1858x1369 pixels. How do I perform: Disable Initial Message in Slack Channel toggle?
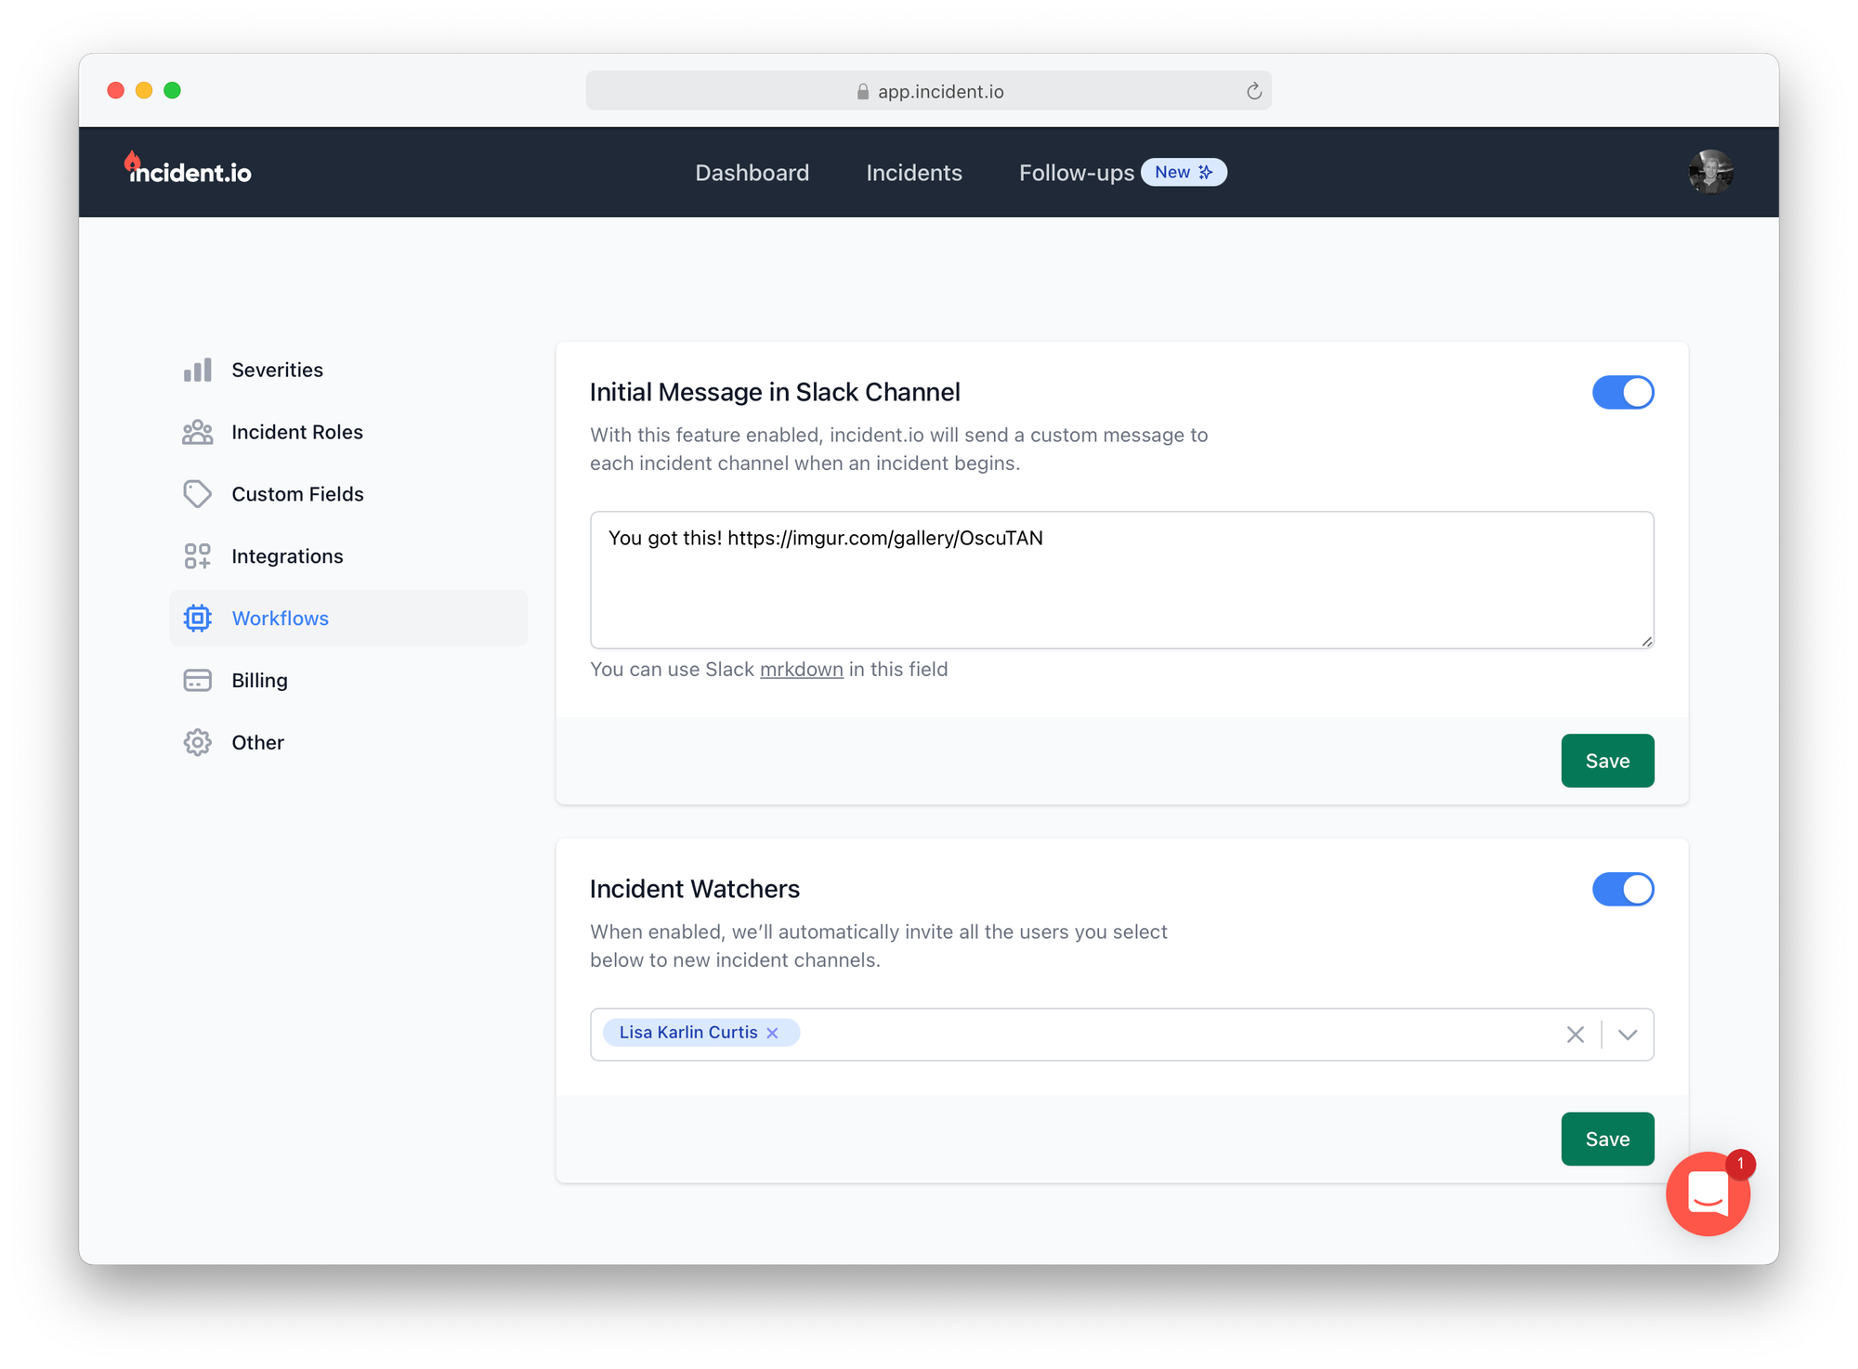pos(1622,393)
